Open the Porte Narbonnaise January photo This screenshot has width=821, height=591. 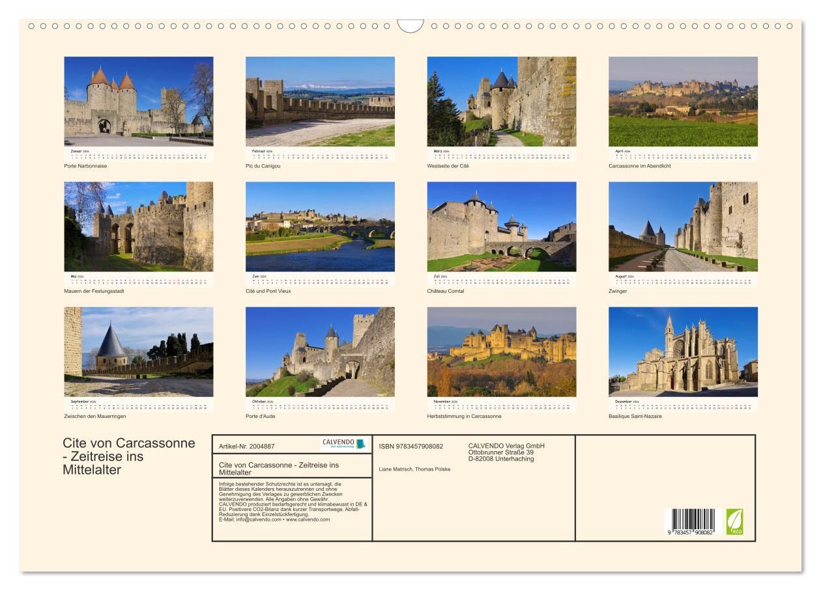[x=138, y=102]
